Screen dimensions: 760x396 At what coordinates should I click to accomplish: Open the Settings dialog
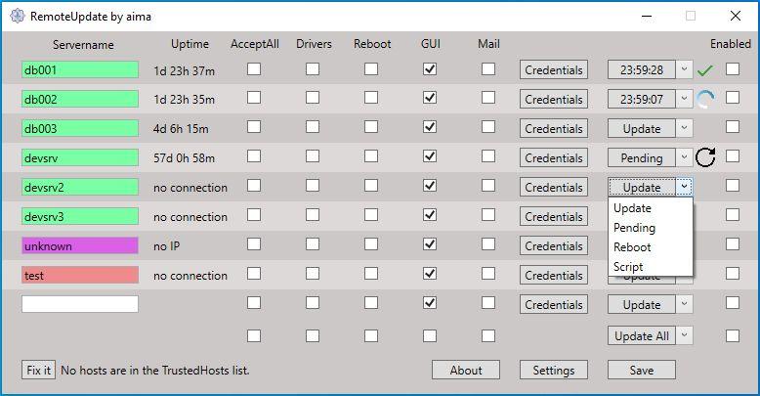[554, 370]
